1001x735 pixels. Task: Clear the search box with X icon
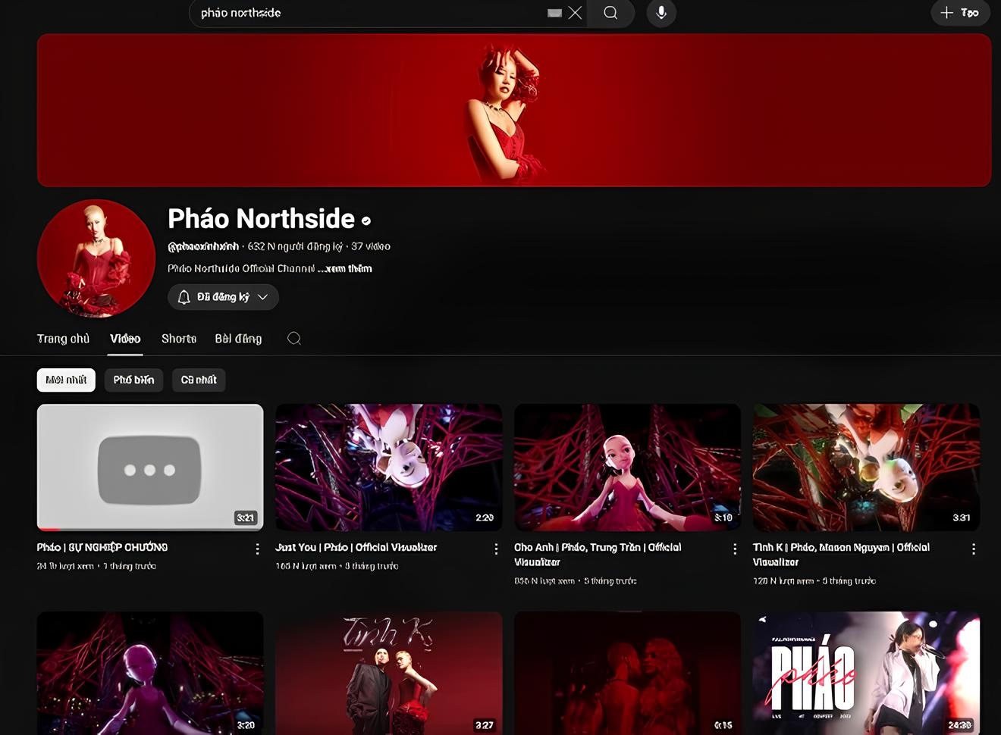coord(576,13)
